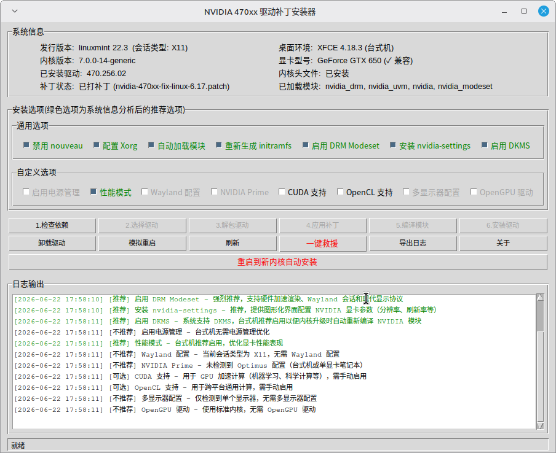Enable the OpenCL 支持 checkbox

(x=340, y=192)
